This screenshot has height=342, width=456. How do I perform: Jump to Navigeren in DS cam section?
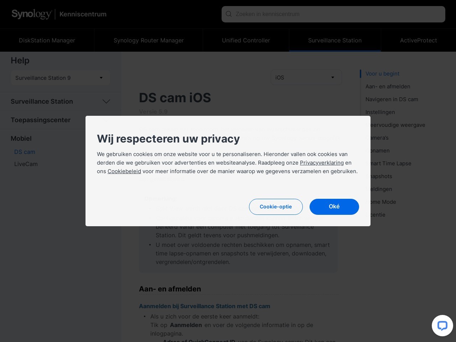pos(392,99)
